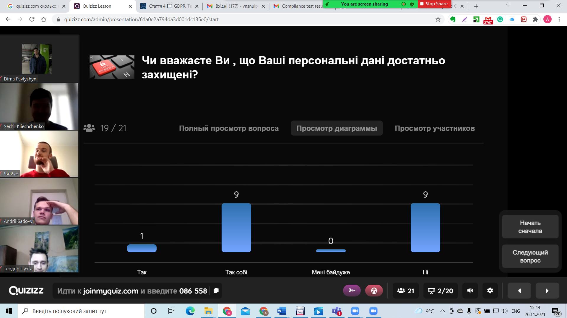The width and height of the screenshot is (567, 318).
Task: Switch to Просмотр участников tab
Action: pyautogui.click(x=435, y=128)
